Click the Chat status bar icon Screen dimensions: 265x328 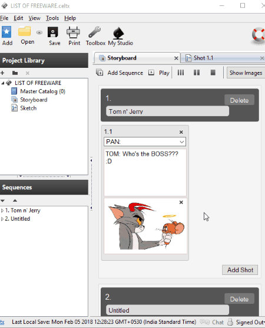coord(205,322)
